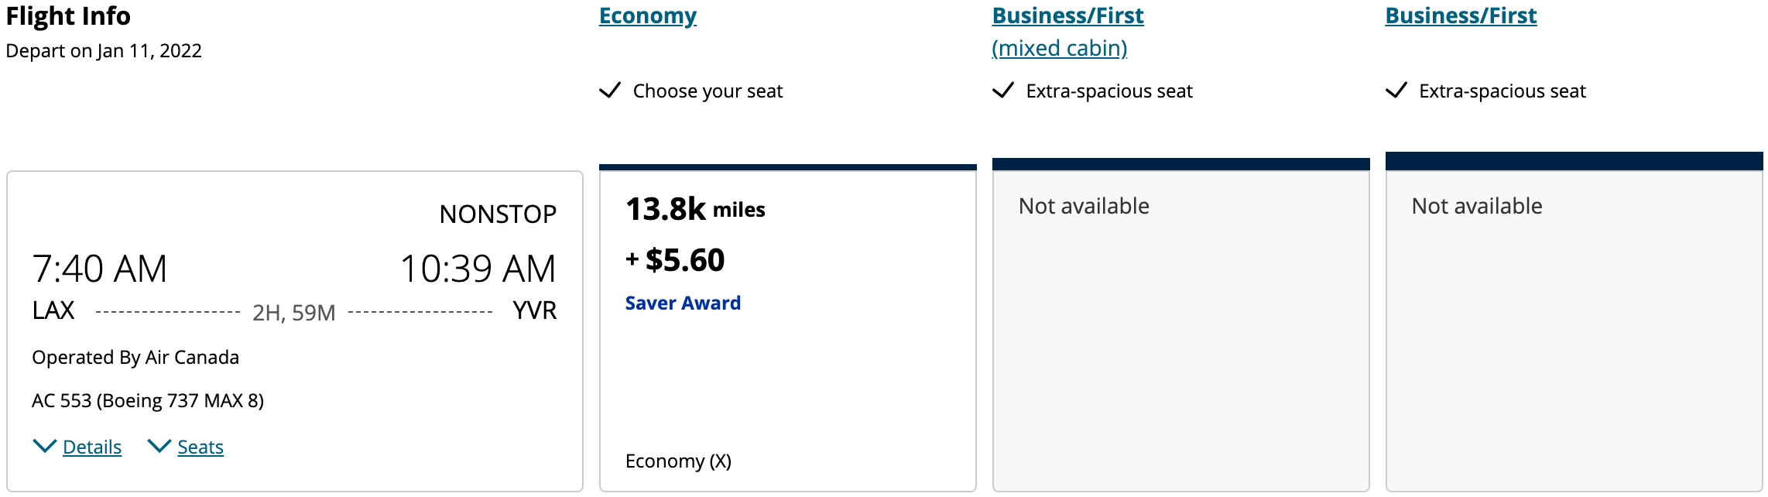The height and width of the screenshot is (497, 1768).
Task: Click the Economy (X) fare class text
Action: pos(678,461)
